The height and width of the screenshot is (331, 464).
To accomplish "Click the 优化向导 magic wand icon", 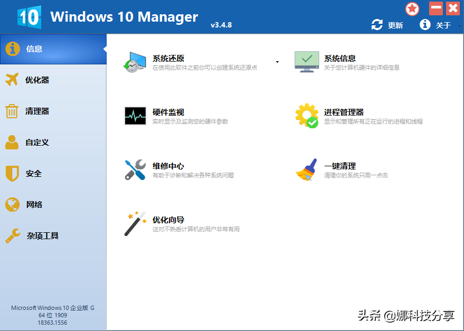I will tap(135, 223).
